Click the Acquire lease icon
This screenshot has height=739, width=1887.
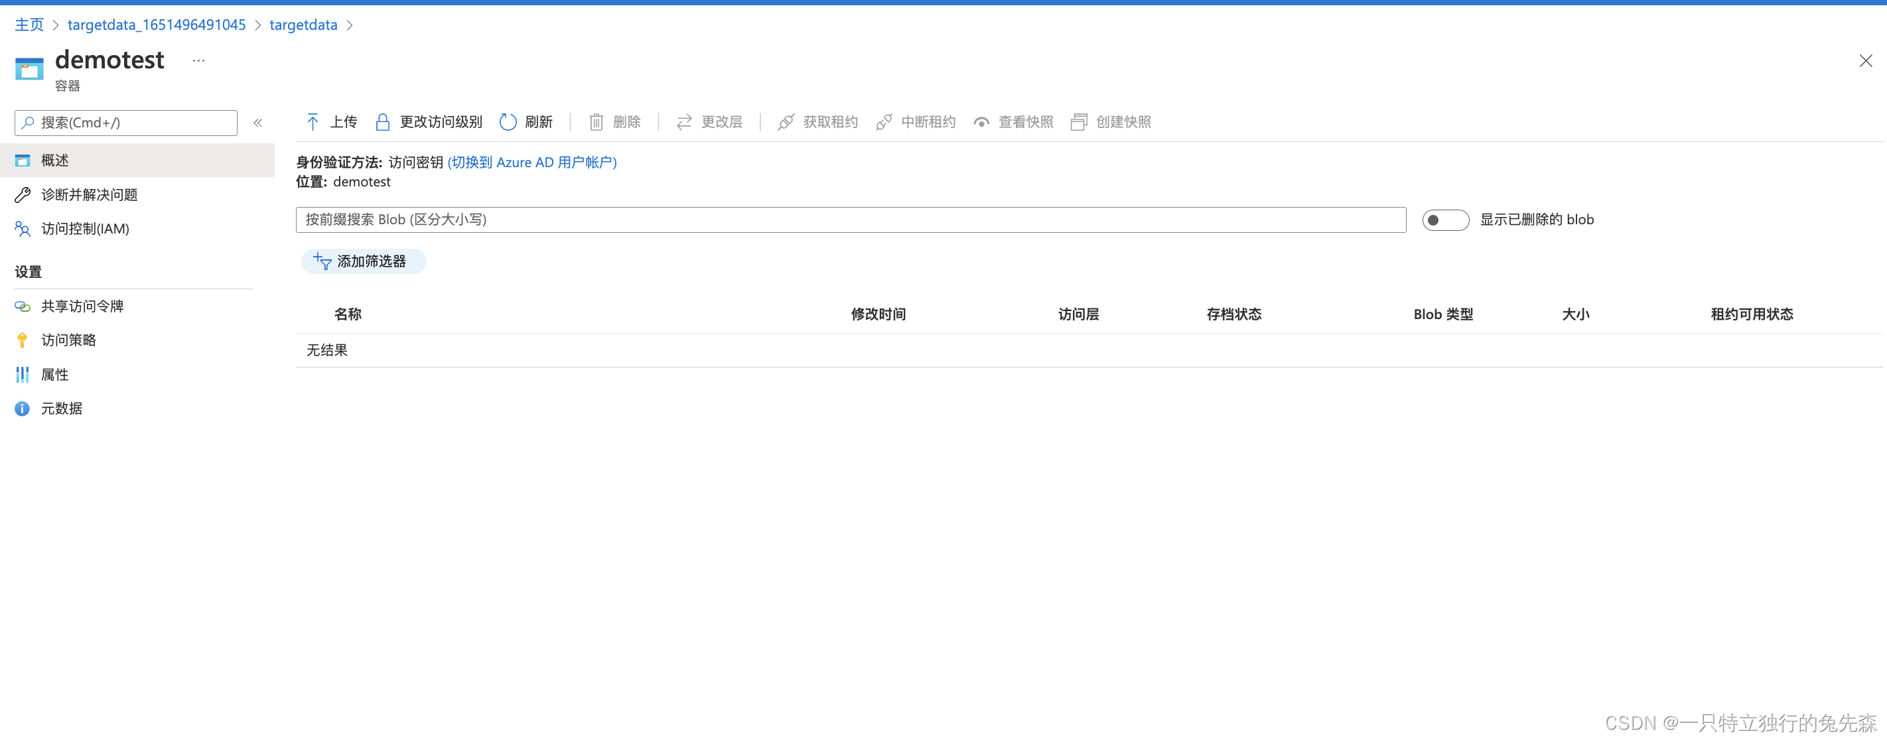[786, 121]
